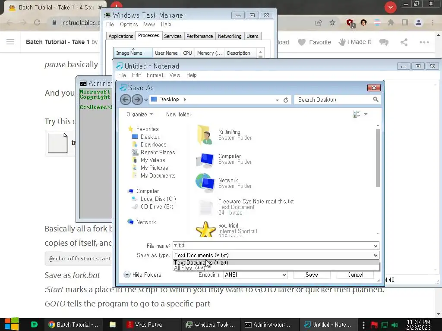Click the Save as type combo box
This screenshot has height=331, width=442.
[276, 255]
